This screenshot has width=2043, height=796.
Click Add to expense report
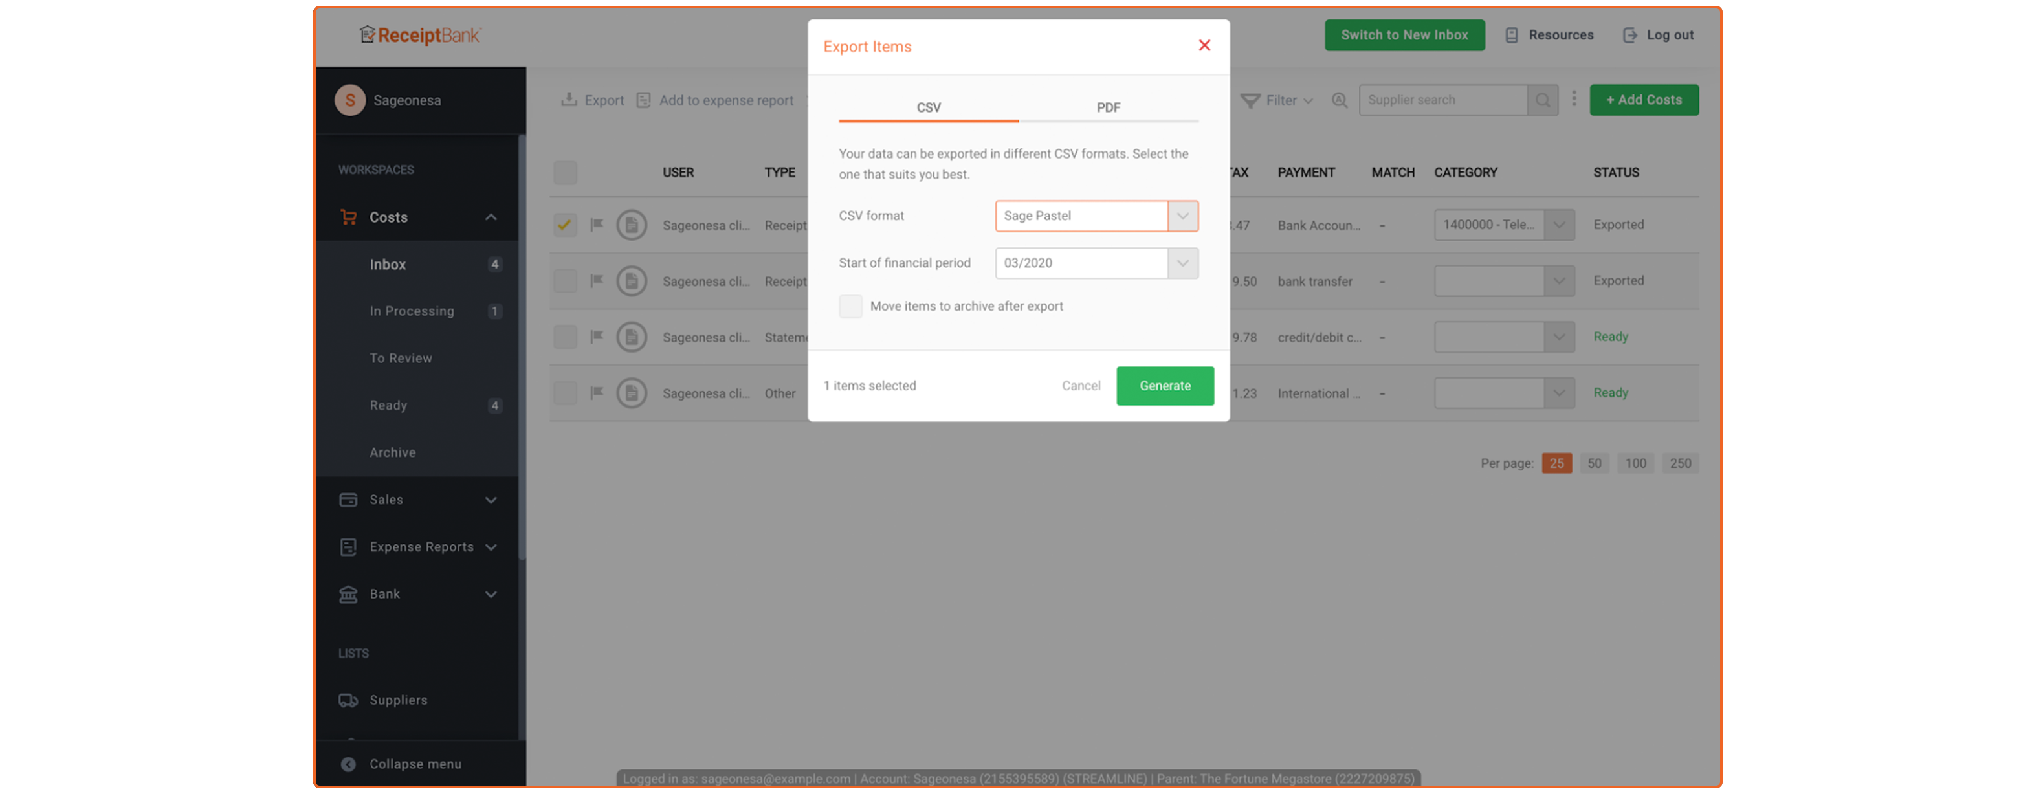coord(725,100)
